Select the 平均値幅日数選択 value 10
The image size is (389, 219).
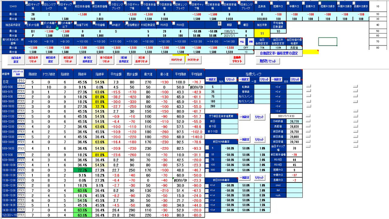pos(278,31)
